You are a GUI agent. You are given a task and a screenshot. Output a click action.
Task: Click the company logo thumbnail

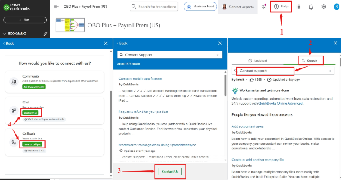[x=70, y=25]
